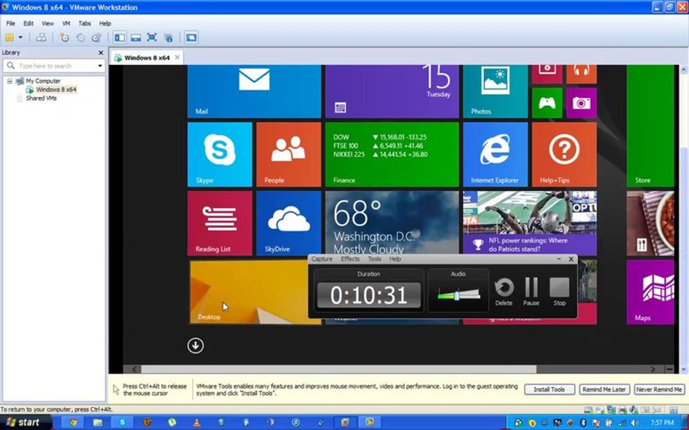Click the Never Remind Me button

tap(659, 389)
